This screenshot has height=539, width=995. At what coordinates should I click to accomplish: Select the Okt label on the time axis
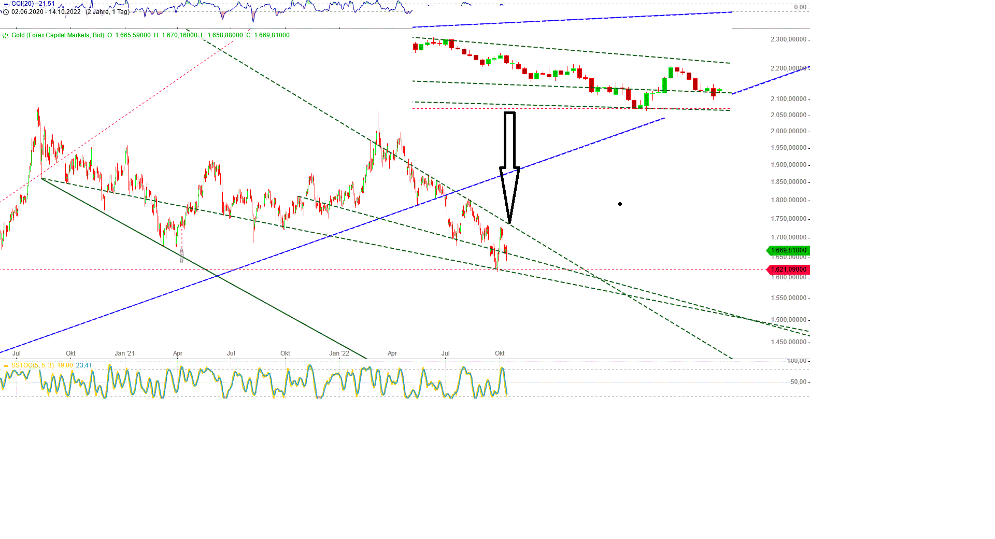pyautogui.click(x=499, y=353)
